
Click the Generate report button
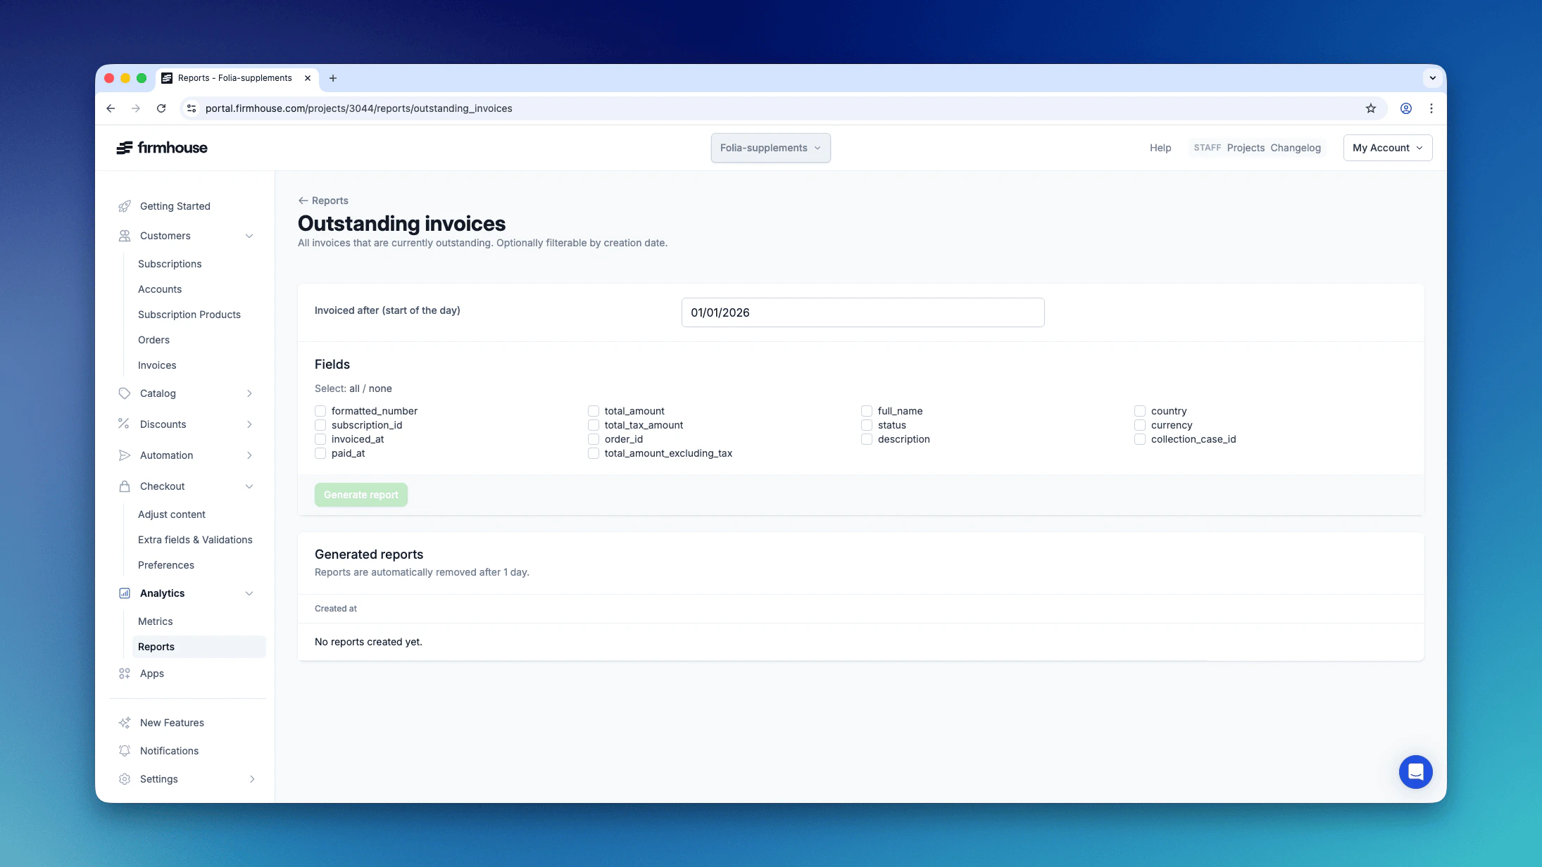pos(361,495)
